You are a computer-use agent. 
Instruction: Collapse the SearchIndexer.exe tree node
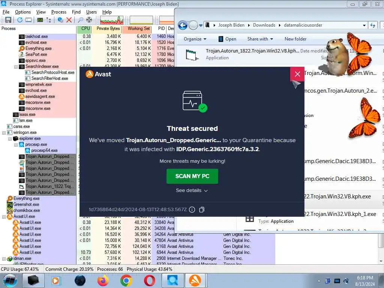tap(16, 67)
